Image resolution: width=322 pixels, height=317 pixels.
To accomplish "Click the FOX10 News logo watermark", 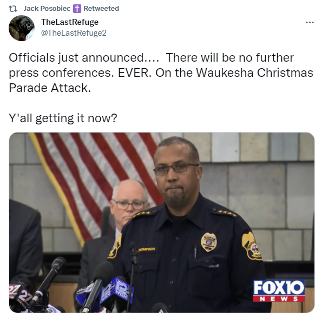I will [x=279, y=290].
